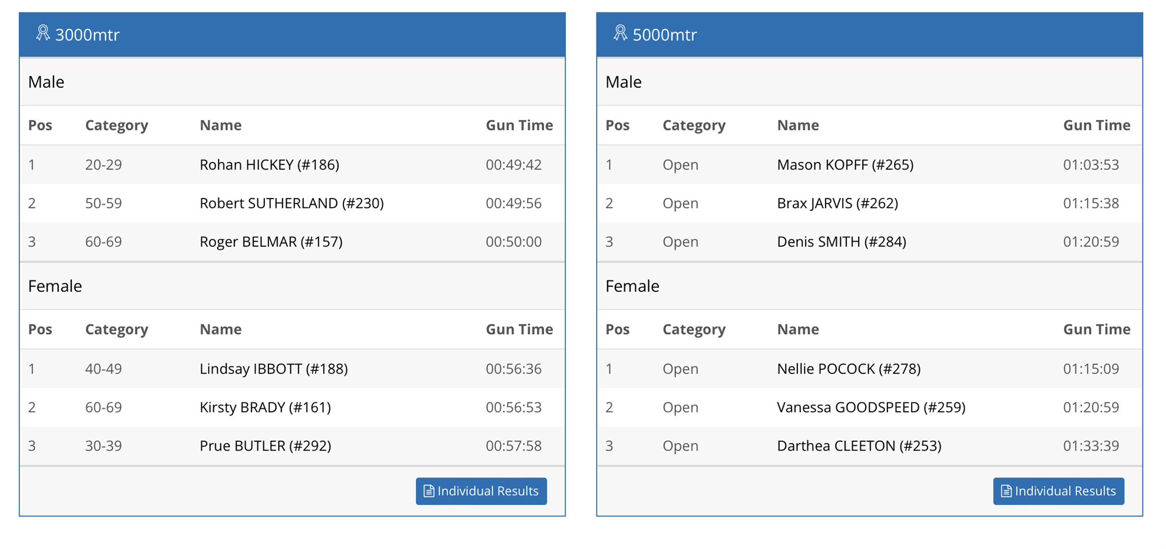The width and height of the screenshot is (1166, 549).
Task: Click the Name header in 3000mtr Male table
Action: click(x=221, y=125)
